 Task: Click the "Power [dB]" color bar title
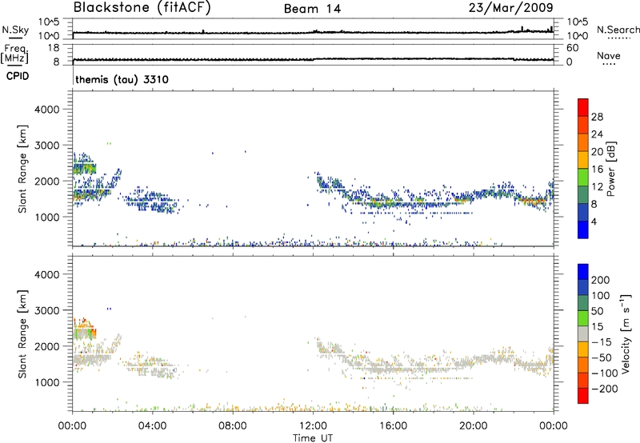610,169
